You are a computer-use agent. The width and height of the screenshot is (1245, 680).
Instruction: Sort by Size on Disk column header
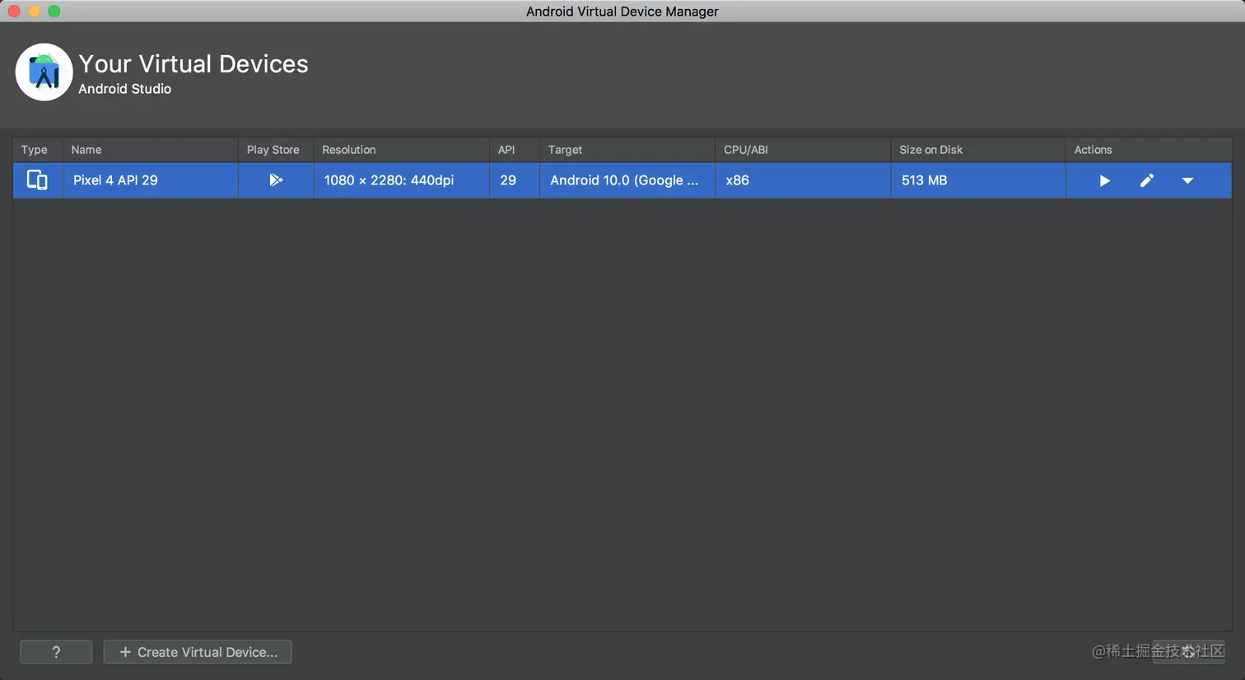pos(978,150)
